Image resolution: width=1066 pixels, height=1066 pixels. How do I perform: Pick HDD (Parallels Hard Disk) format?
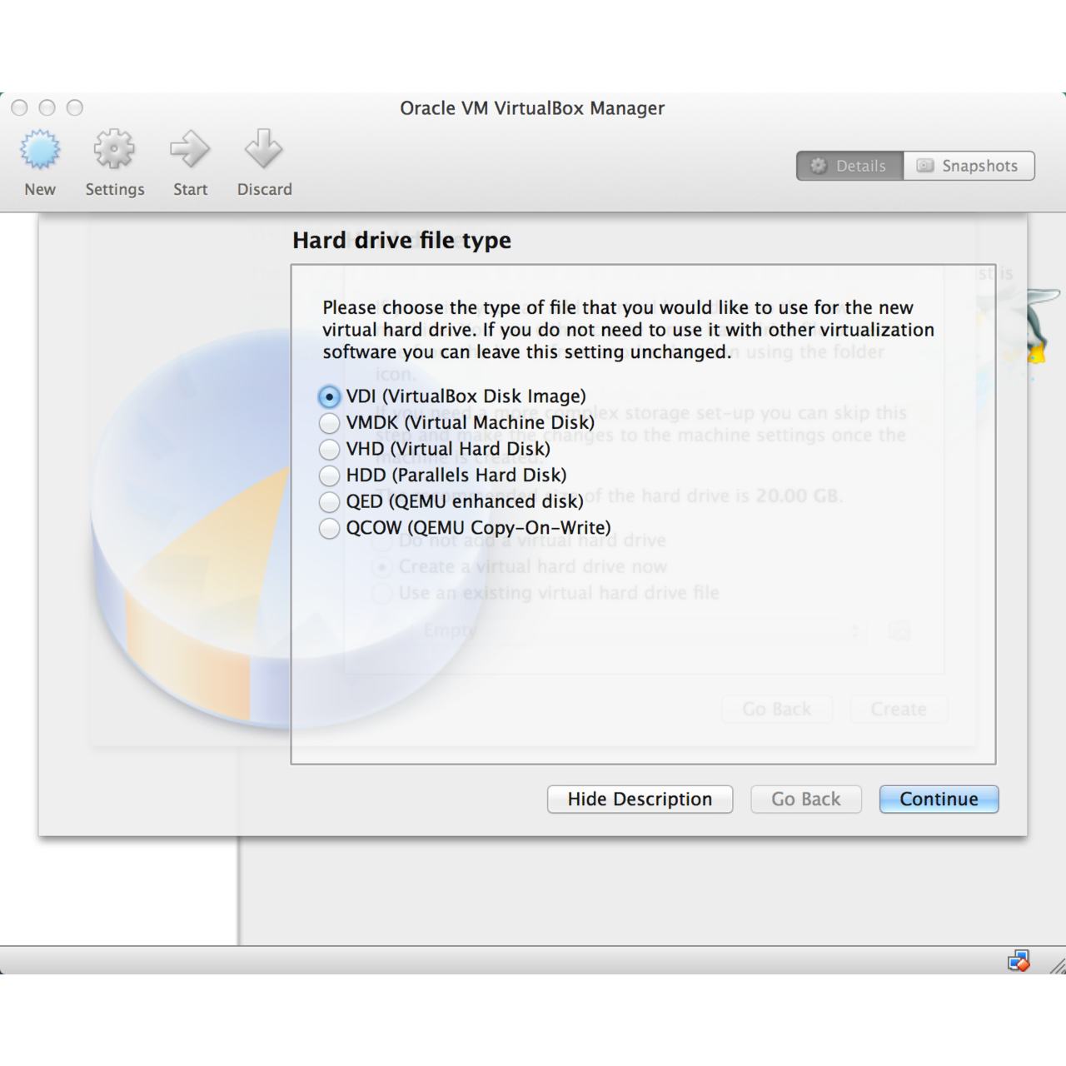point(329,476)
